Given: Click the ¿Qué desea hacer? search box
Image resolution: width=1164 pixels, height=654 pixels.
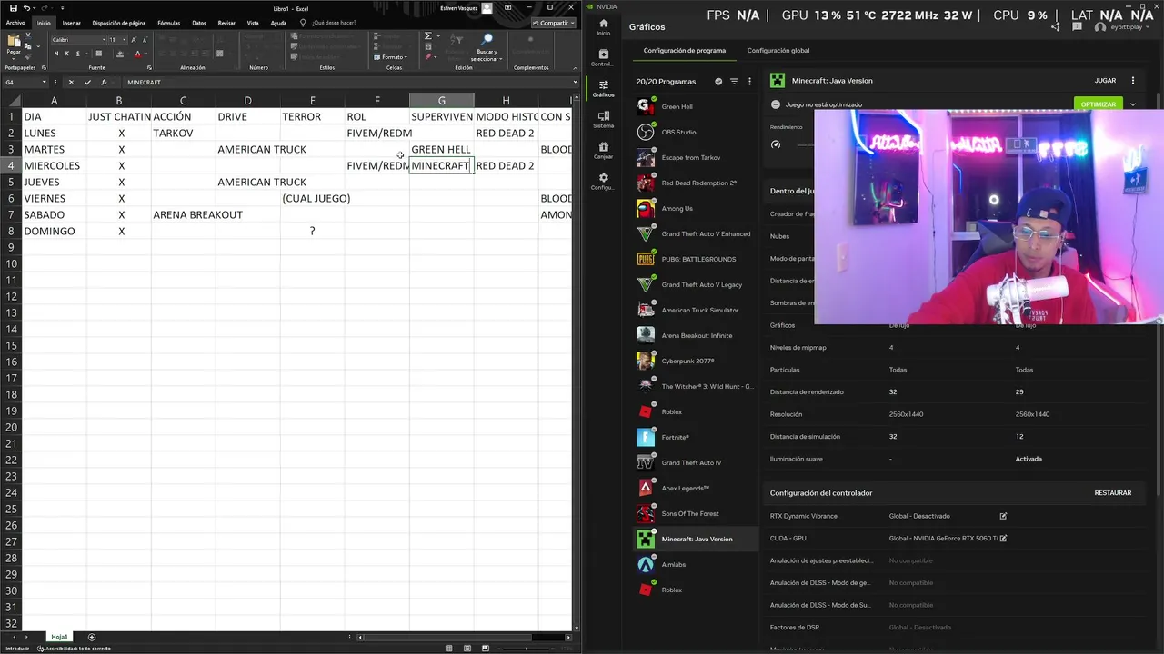Looking at the screenshot, I should point(329,23).
